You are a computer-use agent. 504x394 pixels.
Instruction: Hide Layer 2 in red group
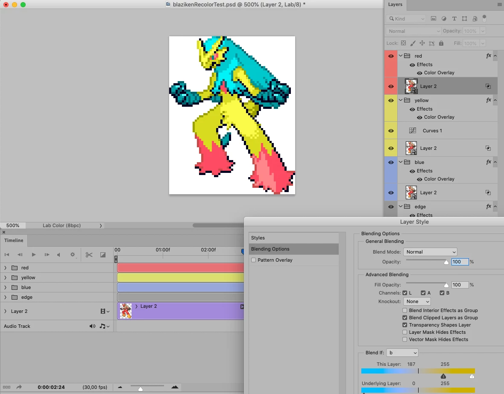[x=391, y=87]
